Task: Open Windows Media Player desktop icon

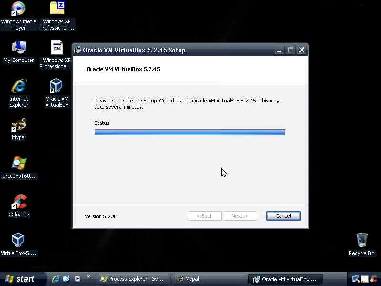Action: 19,16
